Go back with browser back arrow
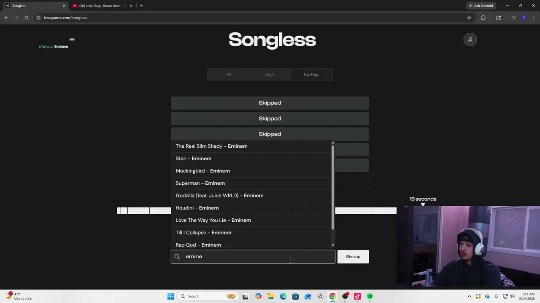Screen dimensions: 540x303 (6, 18)
